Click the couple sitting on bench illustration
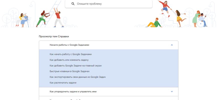 click(x=23, y=19)
